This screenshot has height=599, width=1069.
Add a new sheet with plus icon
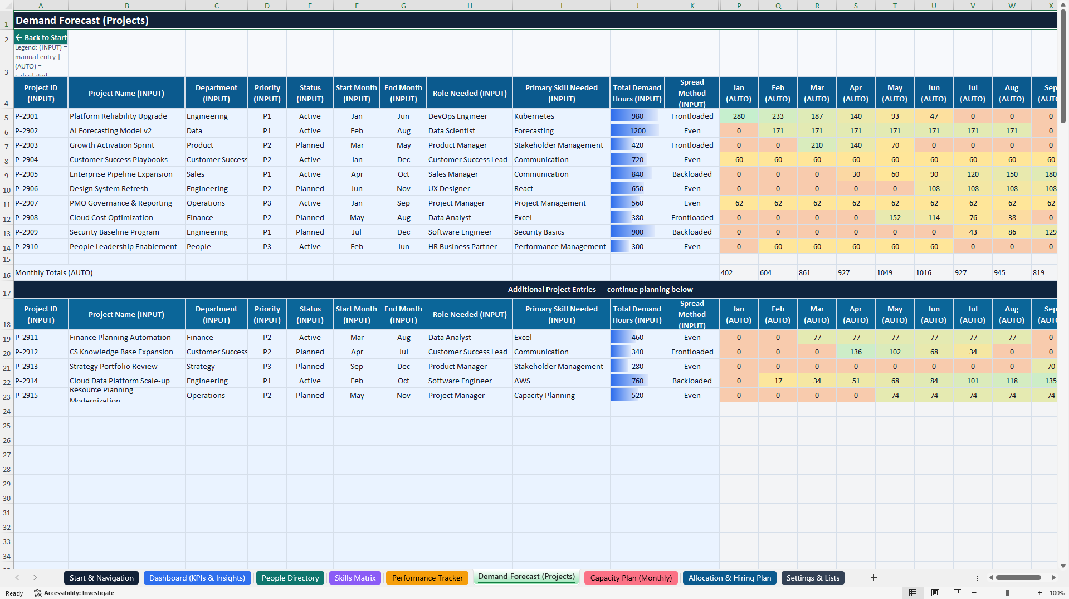pos(873,578)
